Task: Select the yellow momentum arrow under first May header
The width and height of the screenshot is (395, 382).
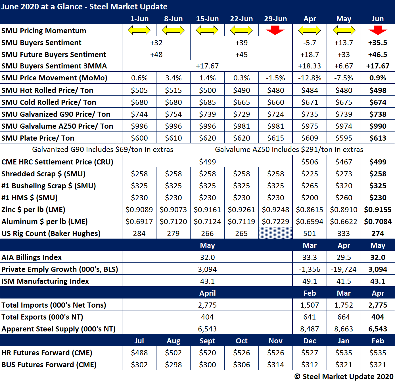Action: point(344,30)
